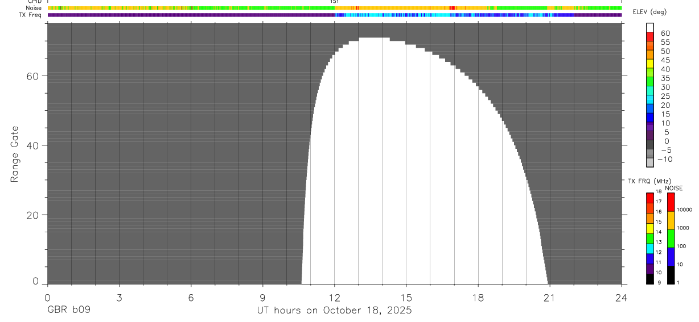
Task: Pick the blue 11–12 MHz TX FRQ swatch
Action: pos(650,258)
